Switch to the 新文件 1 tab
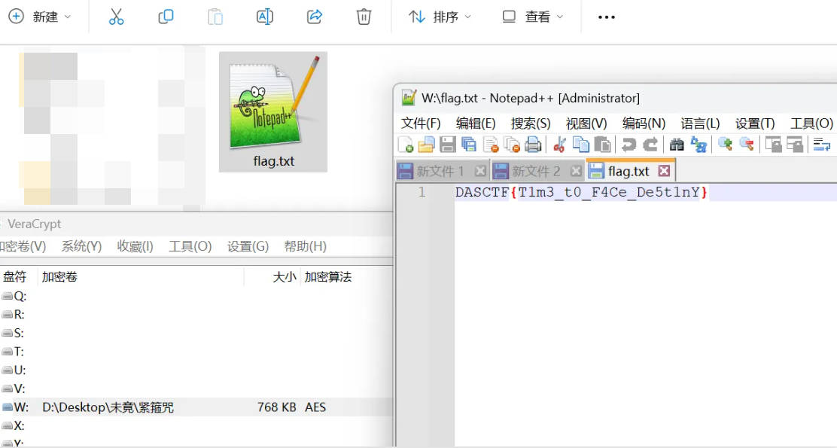The width and height of the screenshot is (837, 448). click(x=440, y=171)
